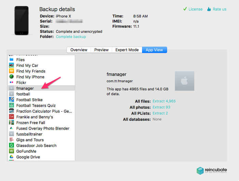Click the Rate us link
Screen dimensions: 239x181
tap(220, 9)
